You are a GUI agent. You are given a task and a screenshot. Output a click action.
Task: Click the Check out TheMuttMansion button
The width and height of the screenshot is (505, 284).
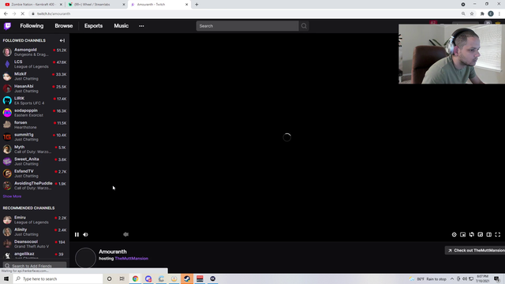tap(476, 251)
